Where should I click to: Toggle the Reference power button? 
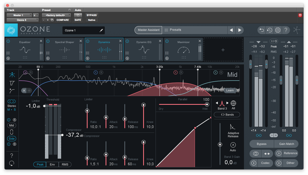pyautogui.click(x=279, y=153)
